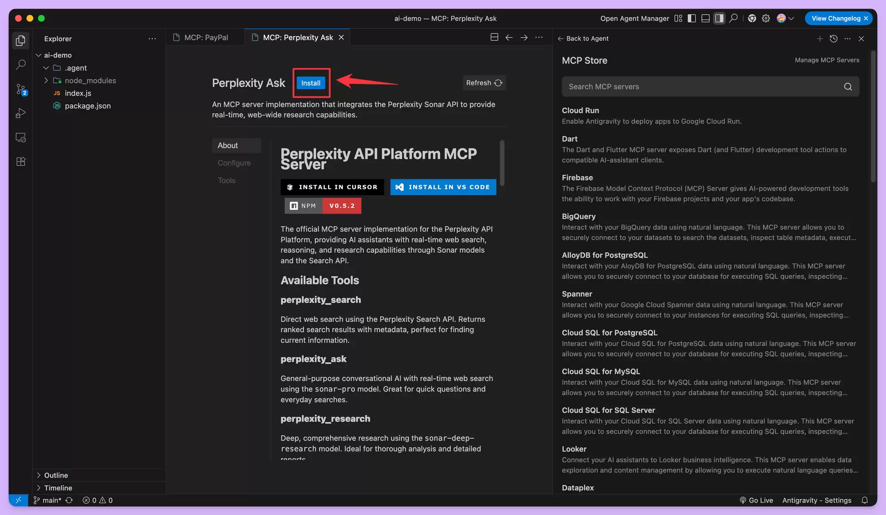Screen dimensions: 886x515
Task: Open Source Control view with 2 changes
Action: [x=20, y=89]
